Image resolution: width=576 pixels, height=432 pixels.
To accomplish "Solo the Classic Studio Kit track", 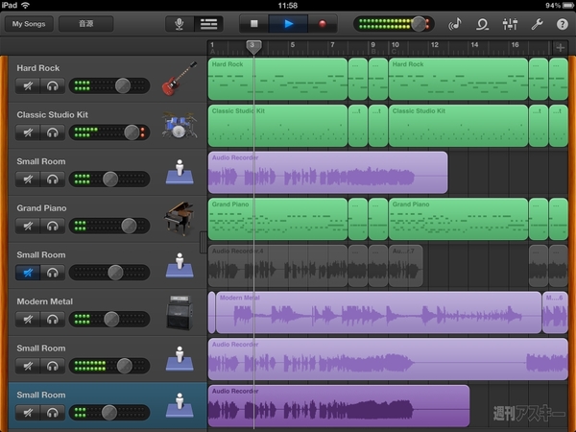I will [52, 132].
